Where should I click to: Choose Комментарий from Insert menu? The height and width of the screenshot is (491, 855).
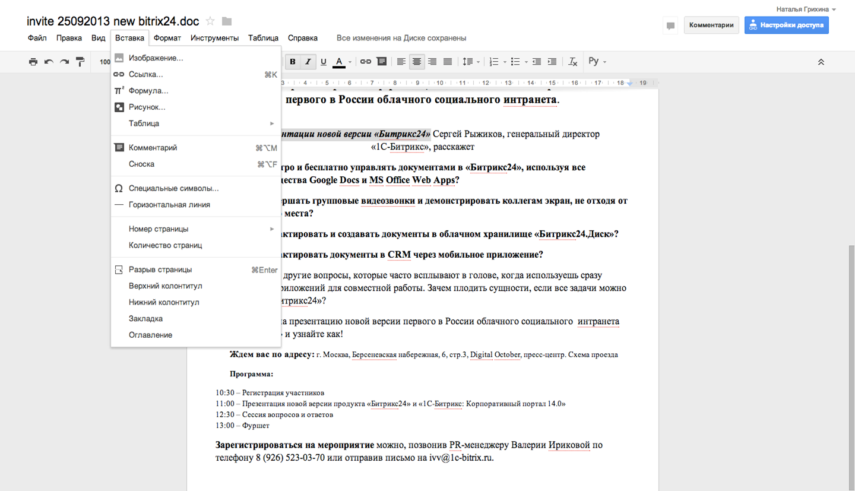(196, 148)
